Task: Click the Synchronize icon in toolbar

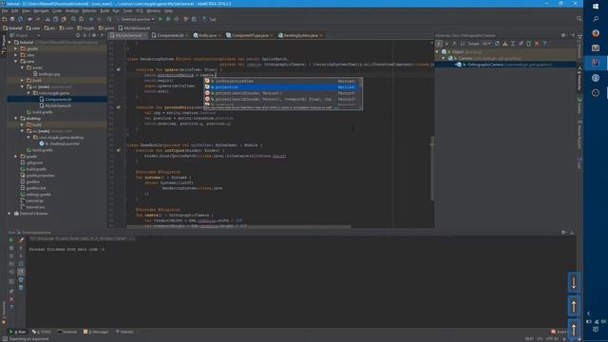Action: pyautogui.click(x=20, y=19)
